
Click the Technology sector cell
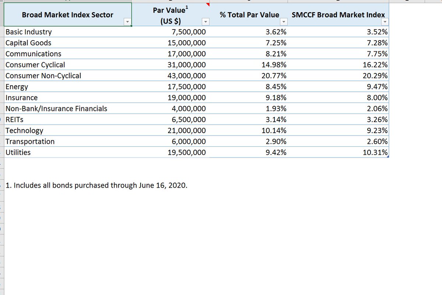tap(68, 131)
